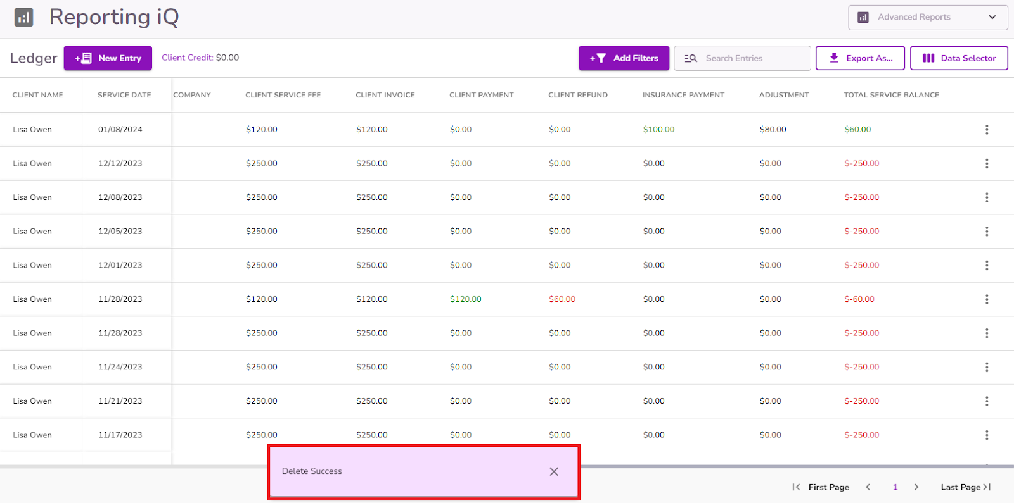Click the 01/08/2024 service date
The image size is (1014, 503).
coord(120,130)
